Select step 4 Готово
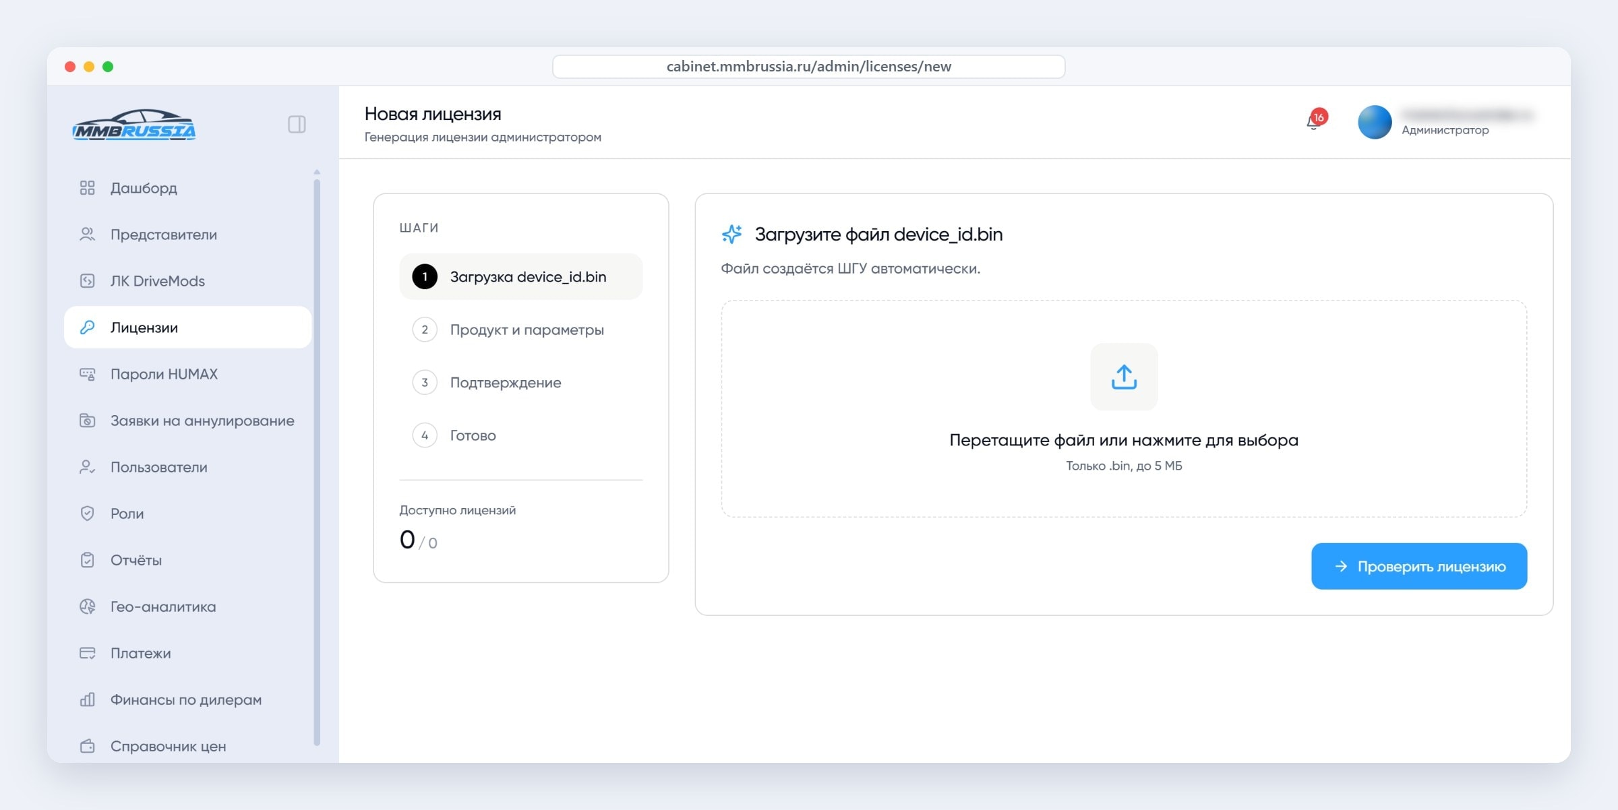 click(x=521, y=435)
